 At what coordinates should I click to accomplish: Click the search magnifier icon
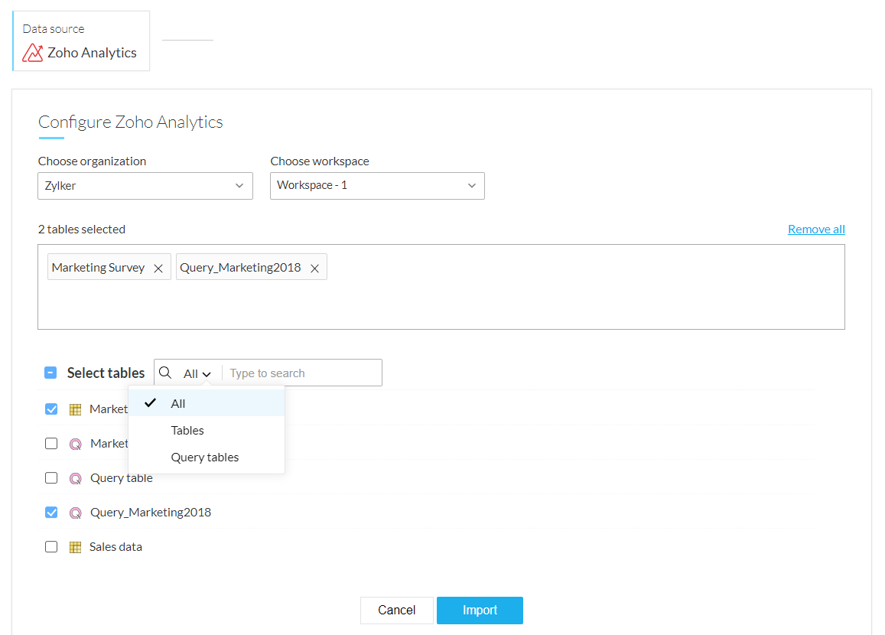click(165, 373)
